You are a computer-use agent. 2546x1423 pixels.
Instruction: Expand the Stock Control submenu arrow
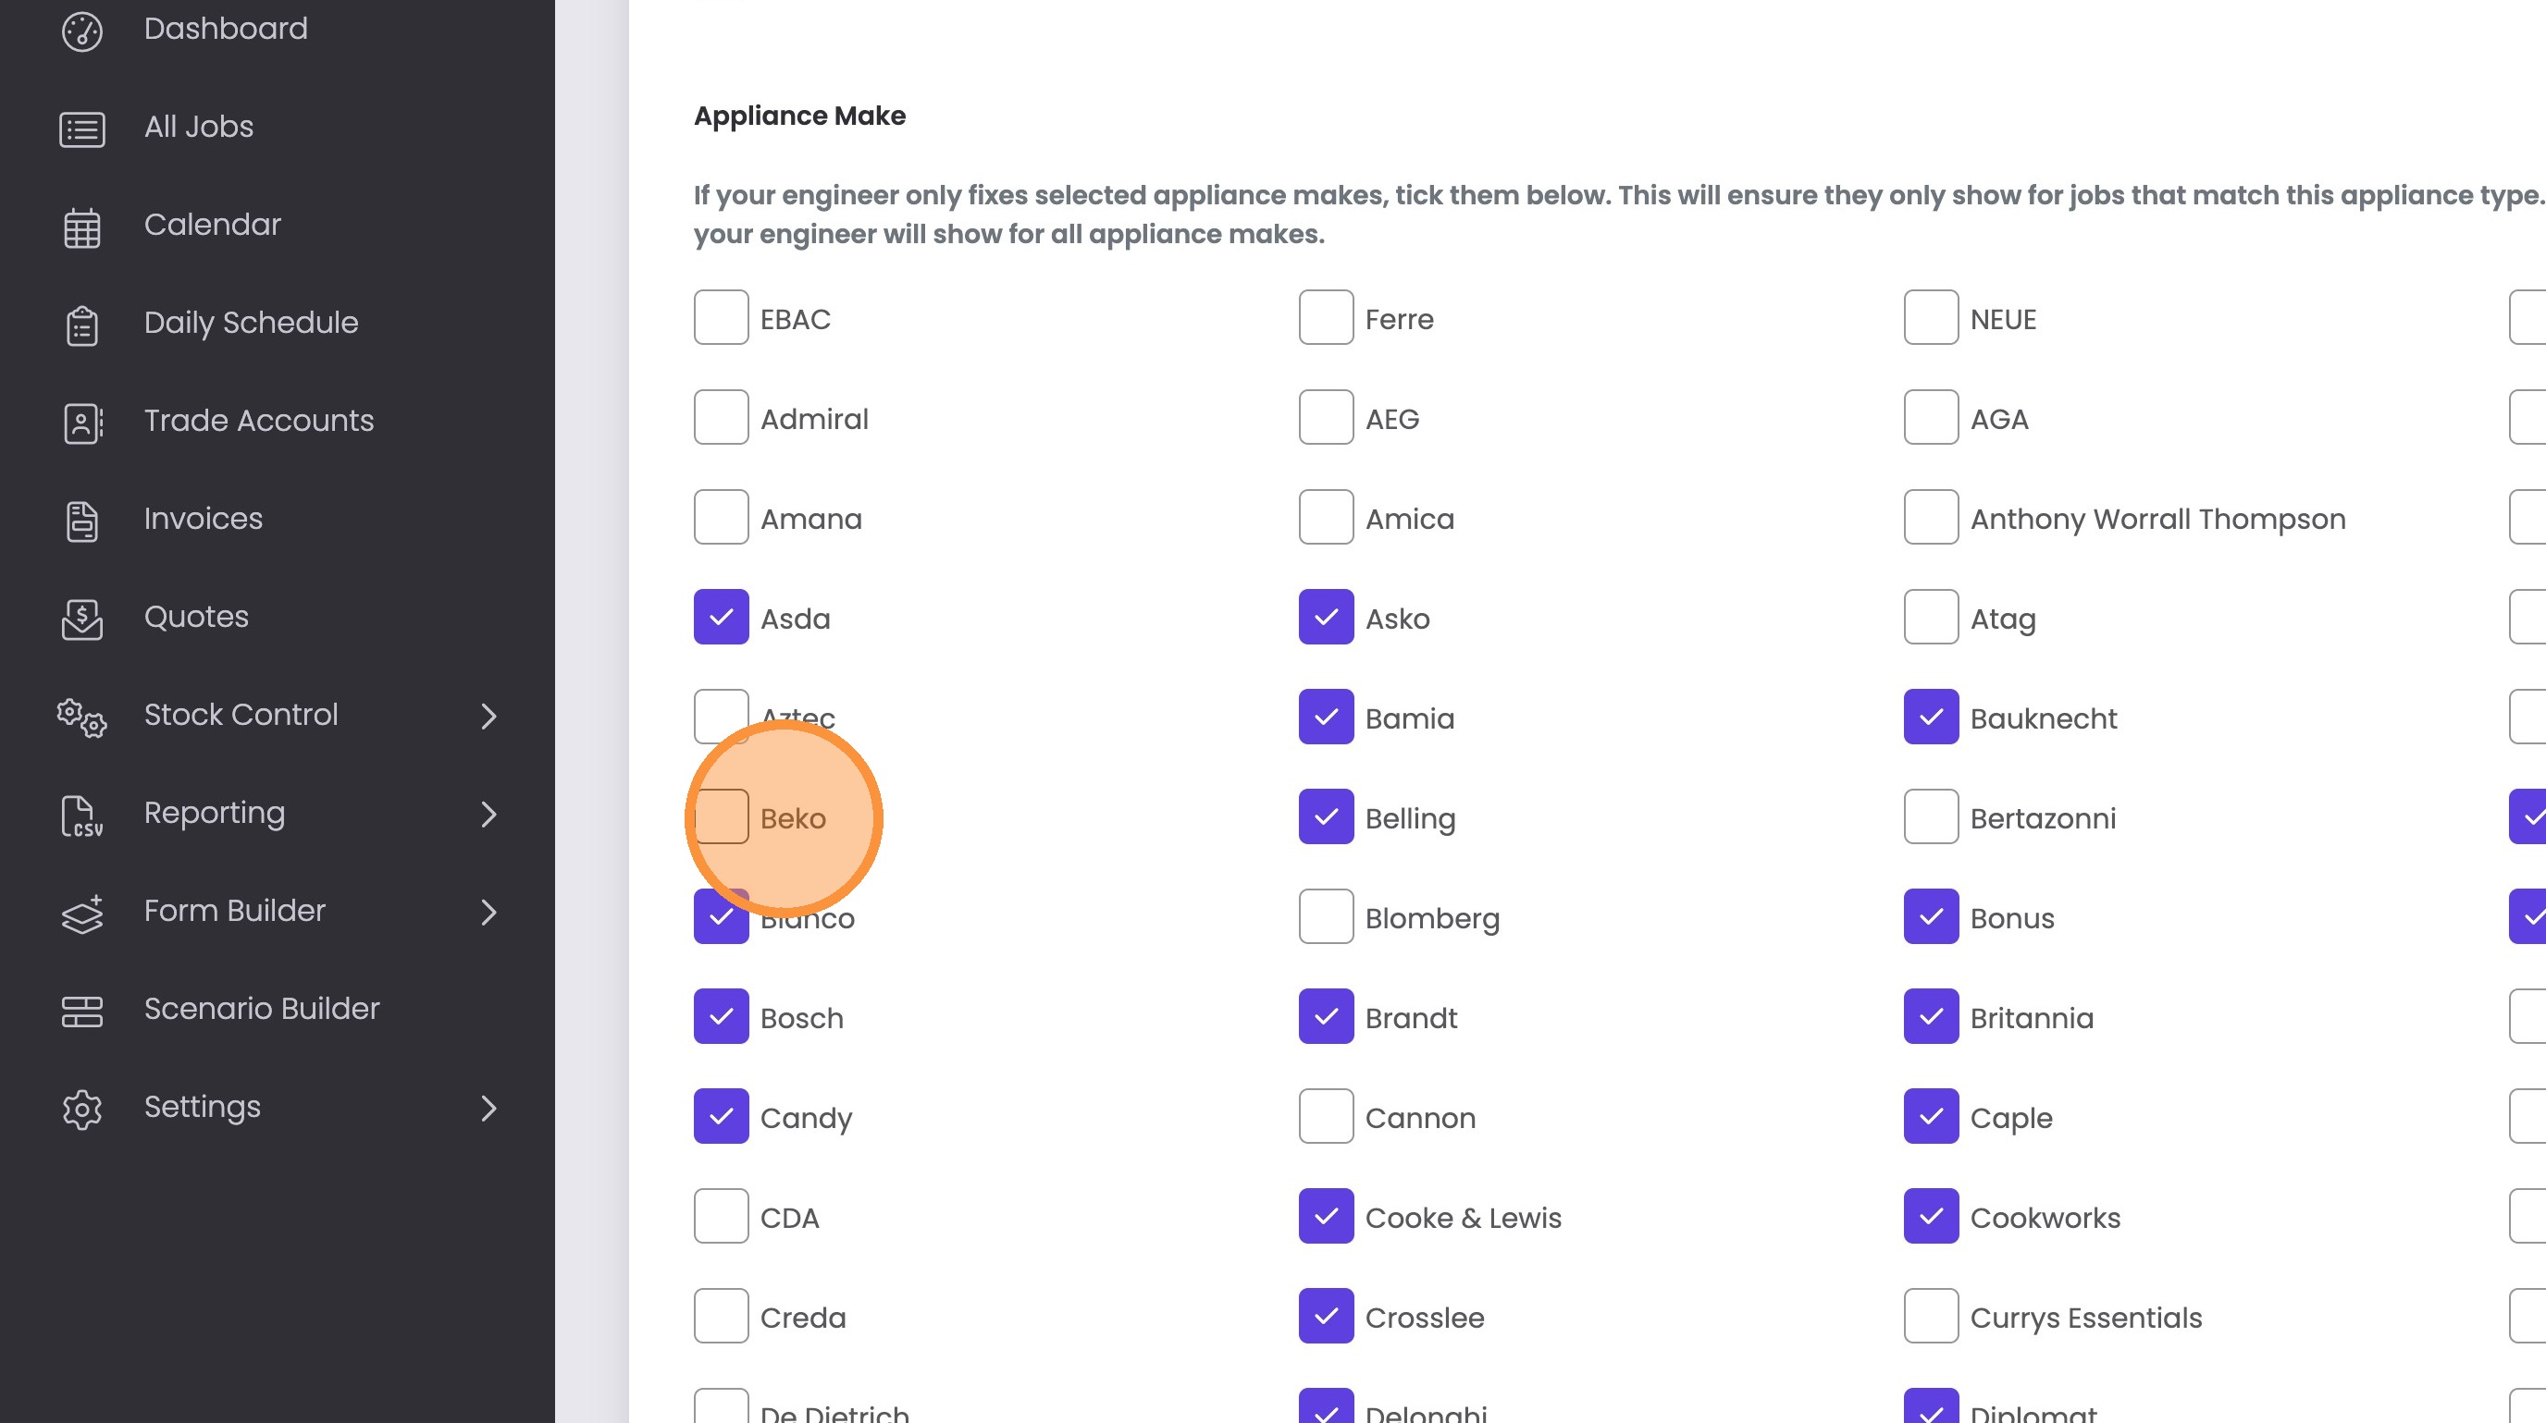click(x=488, y=716)
